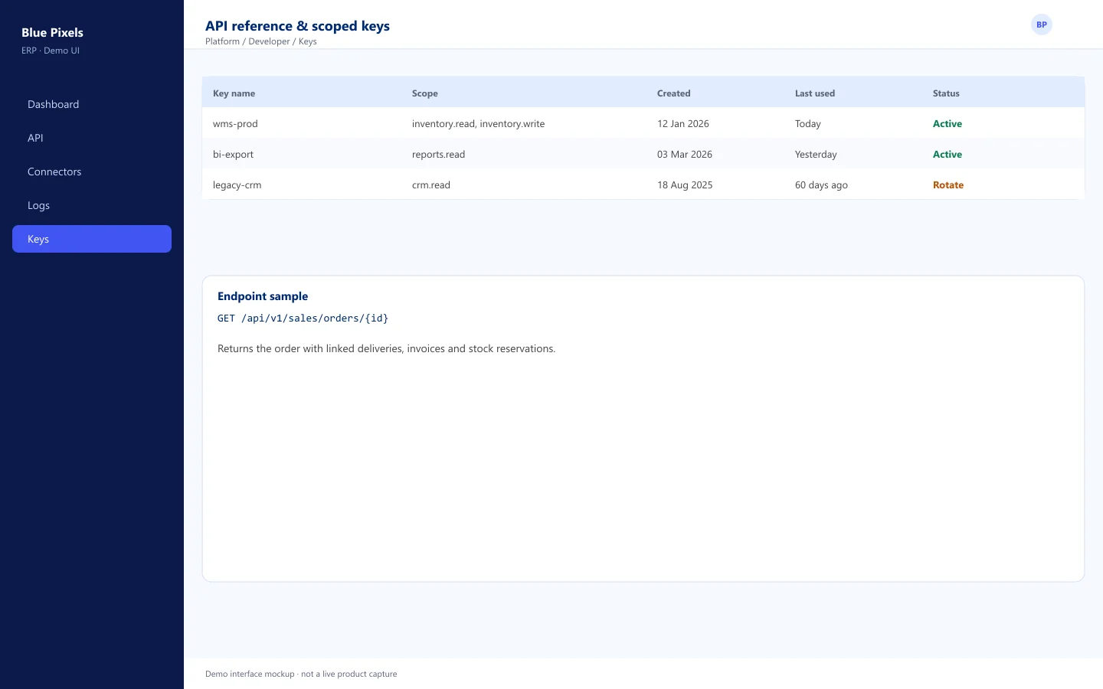Click the Key name column header

coord(234,93)
